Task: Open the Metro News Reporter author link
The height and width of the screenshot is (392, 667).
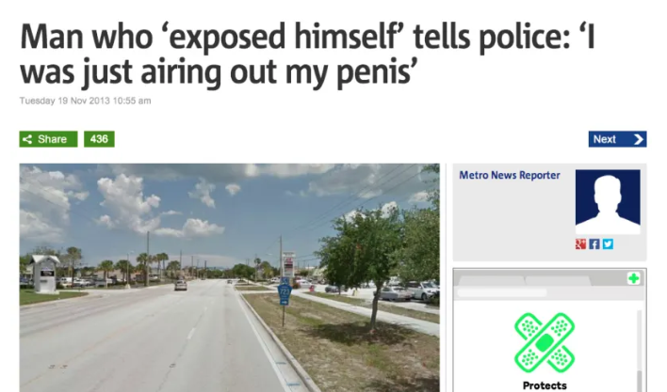Action: coord(509,175)
